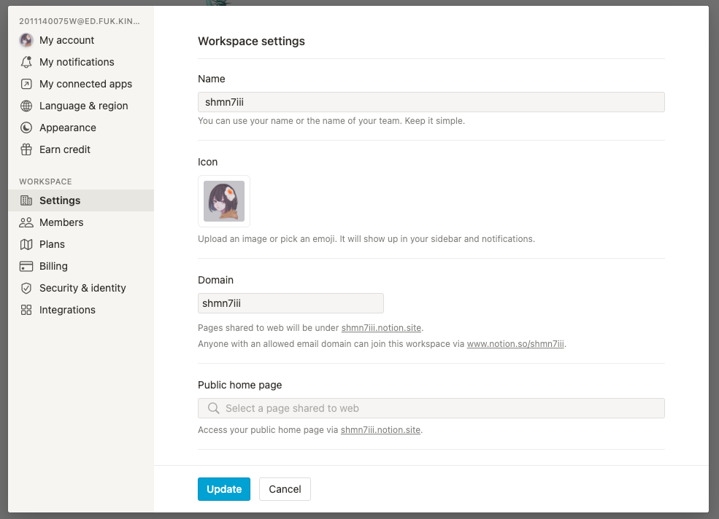This screenshot has height=519, width=719.
Task: Click the credit card icon for Billing
Action: pos(26,266)
